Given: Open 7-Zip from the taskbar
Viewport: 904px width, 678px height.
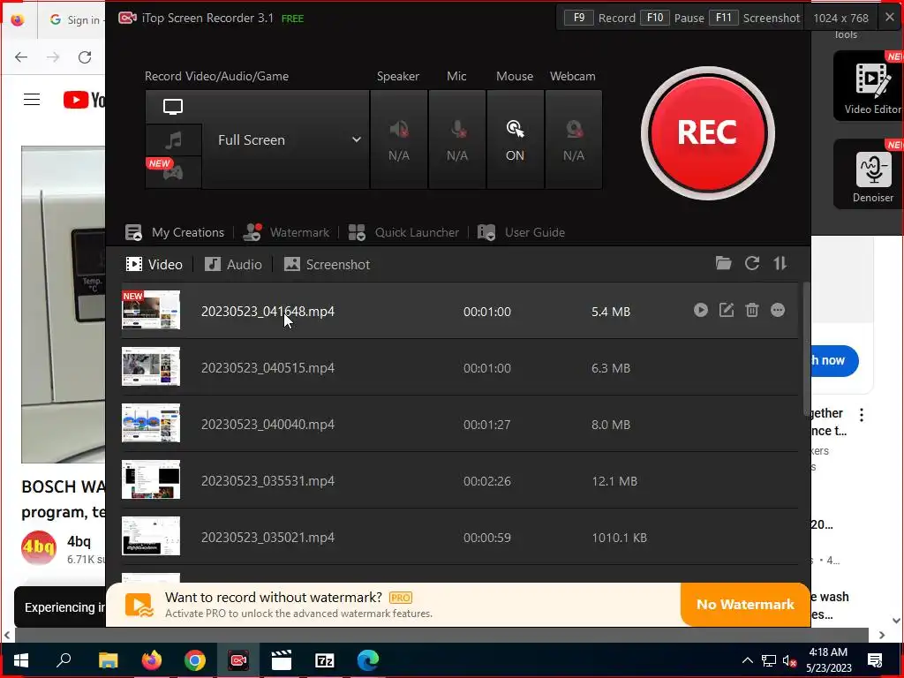Looking at the screenshot, I should 325,660.
